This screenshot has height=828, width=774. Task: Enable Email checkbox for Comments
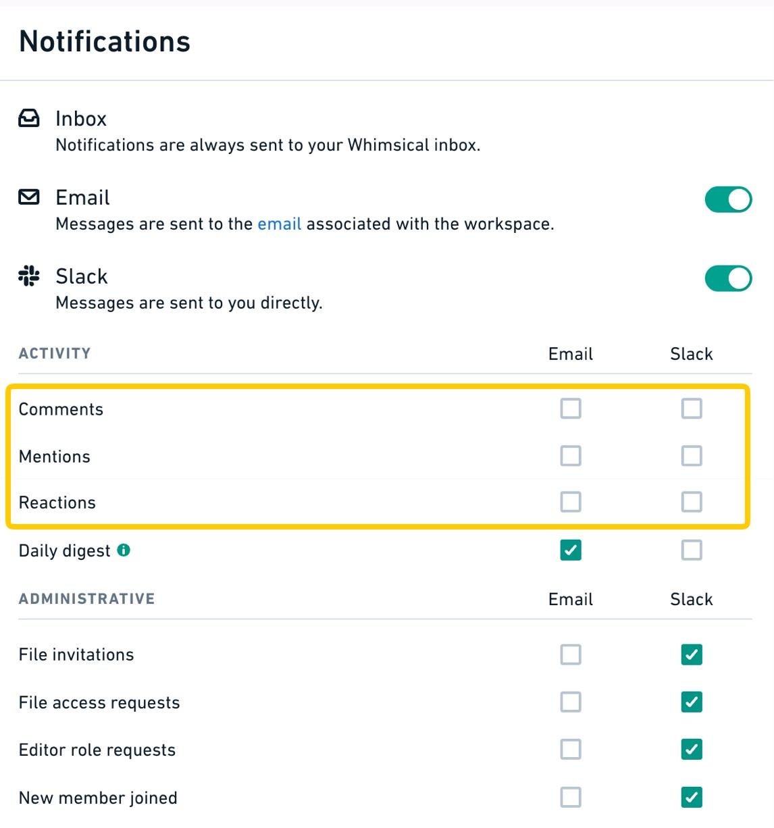571,409
